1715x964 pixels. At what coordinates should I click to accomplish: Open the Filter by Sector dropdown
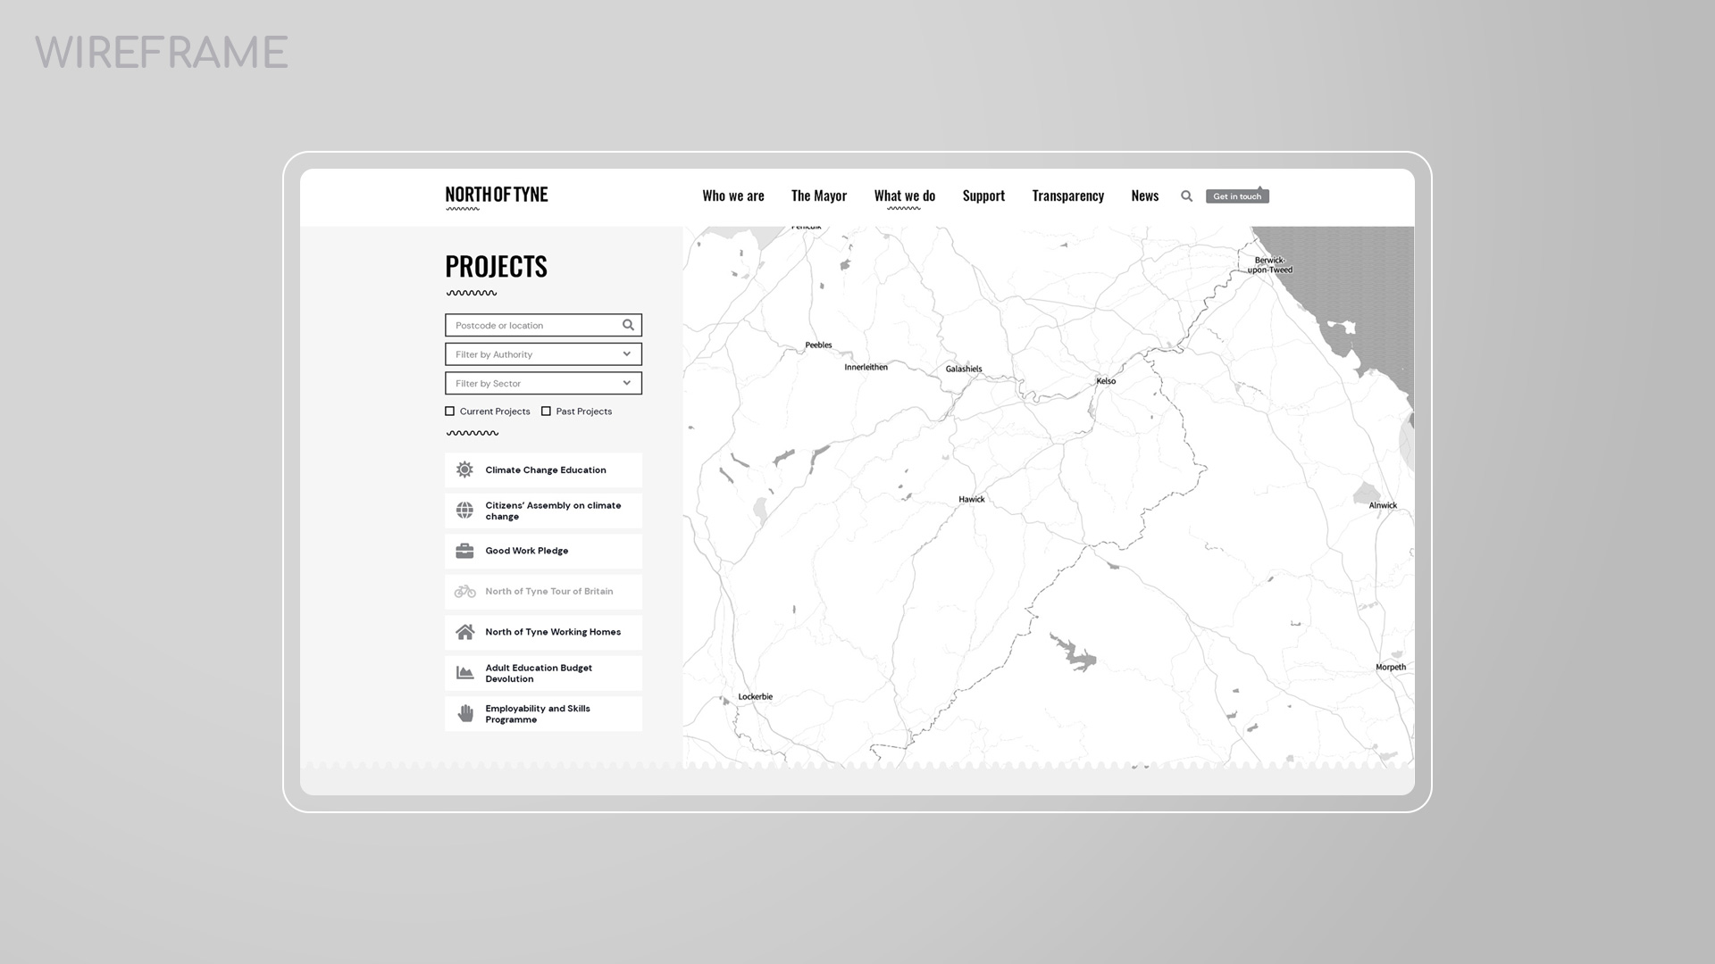543,383
